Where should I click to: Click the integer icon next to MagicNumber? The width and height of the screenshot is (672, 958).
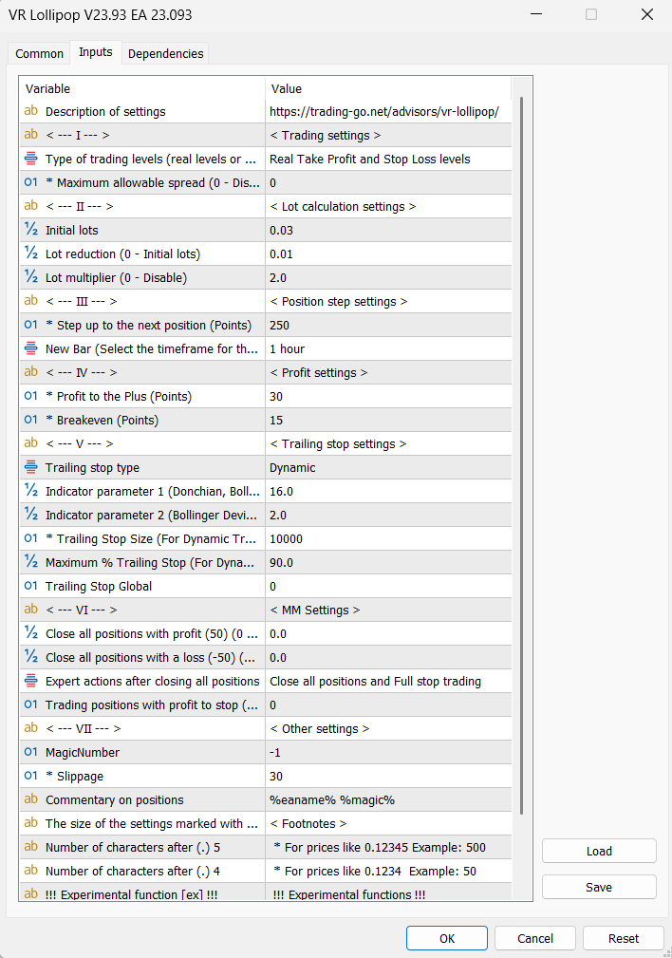point(31,752)
